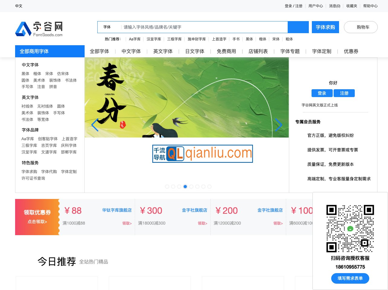Image resolution: width=388 pixels, height=290 pixels.
Task: Go back using the left carousel arrow
Action: click(x=95, y=125)
